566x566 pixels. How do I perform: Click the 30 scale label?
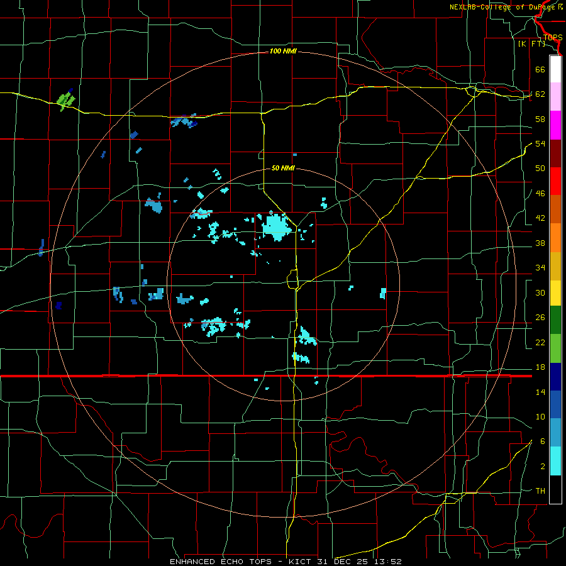click(x=540, y=292)
